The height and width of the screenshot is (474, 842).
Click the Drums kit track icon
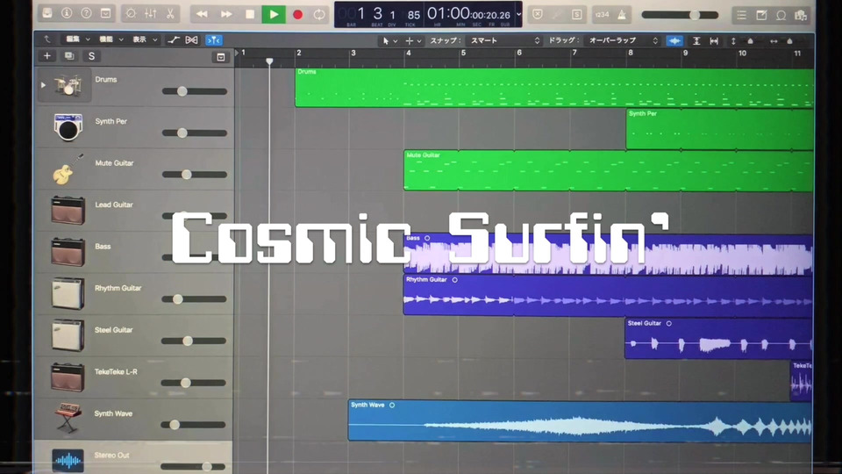pos(68,85)
